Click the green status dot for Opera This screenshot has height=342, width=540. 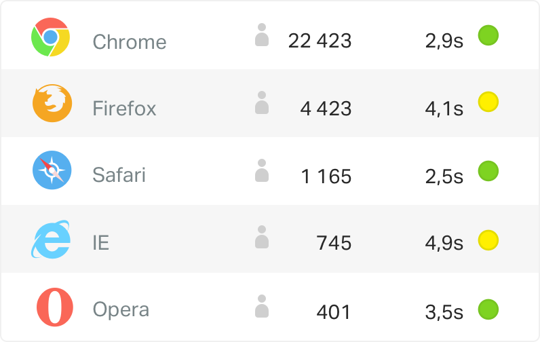coord(488,309)
